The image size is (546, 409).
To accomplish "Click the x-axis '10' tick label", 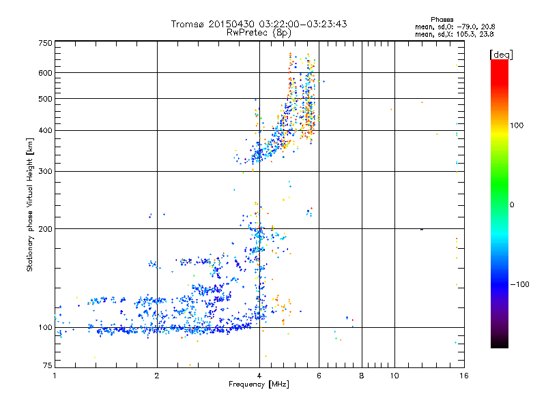I will pos(394,376).
